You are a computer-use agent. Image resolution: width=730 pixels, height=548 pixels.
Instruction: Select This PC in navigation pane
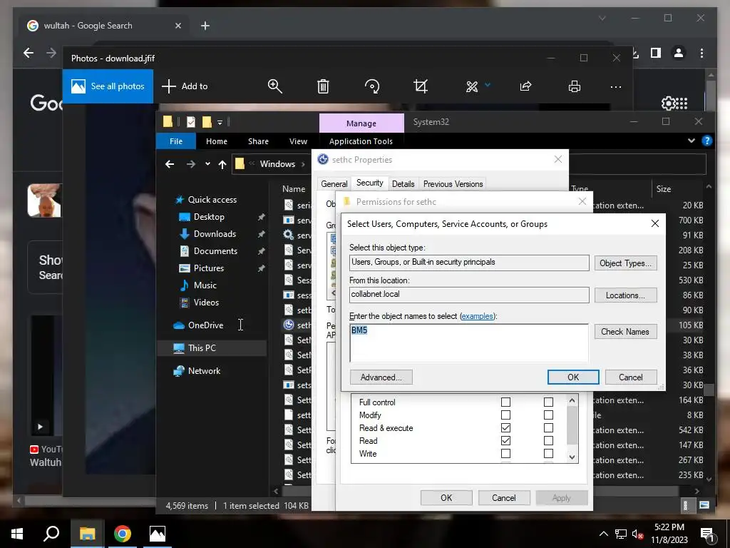tap(202, 348)
